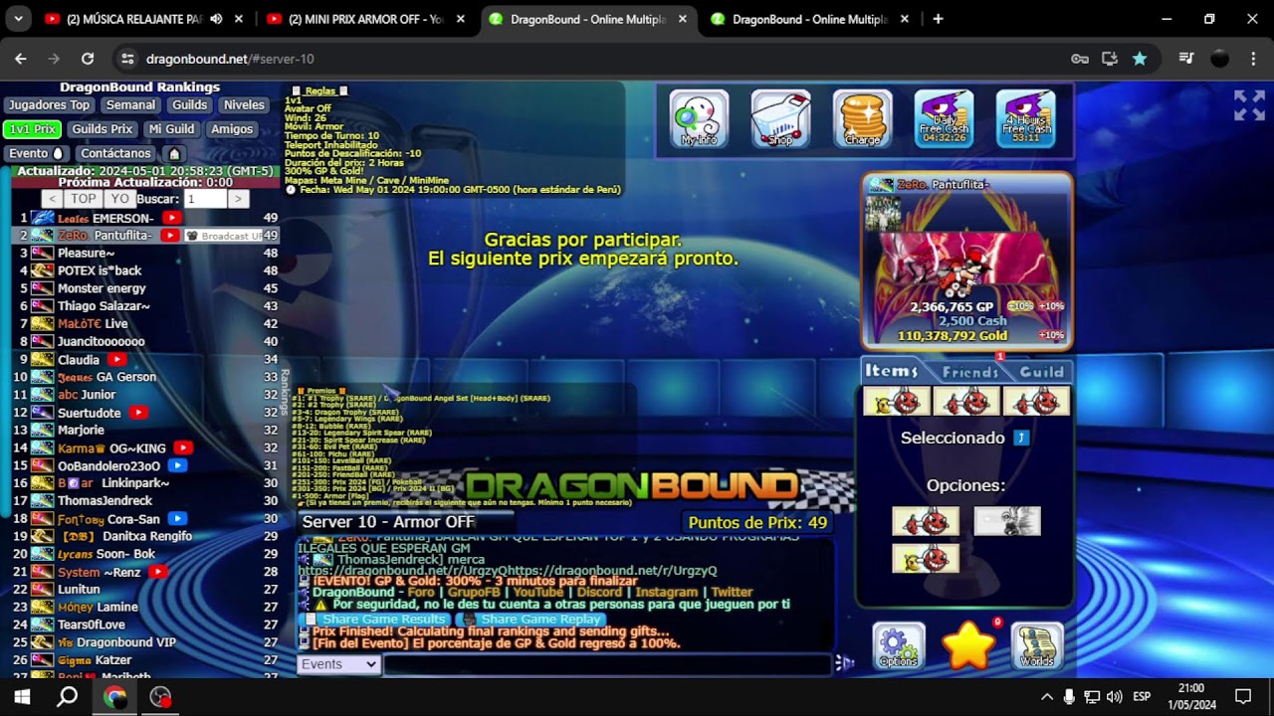The image size is (1274, 716).
Task: Open the Mi Guild ranking
Action: pos(171,129)
